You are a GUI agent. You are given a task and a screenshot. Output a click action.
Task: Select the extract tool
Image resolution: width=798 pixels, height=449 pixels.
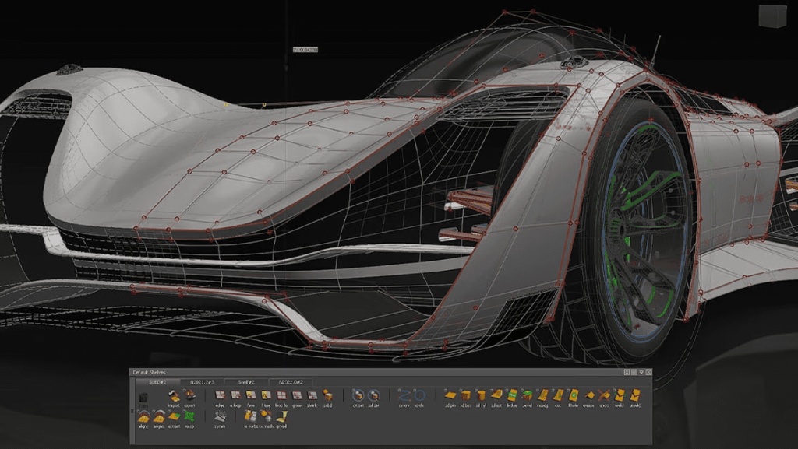point(175,416)
